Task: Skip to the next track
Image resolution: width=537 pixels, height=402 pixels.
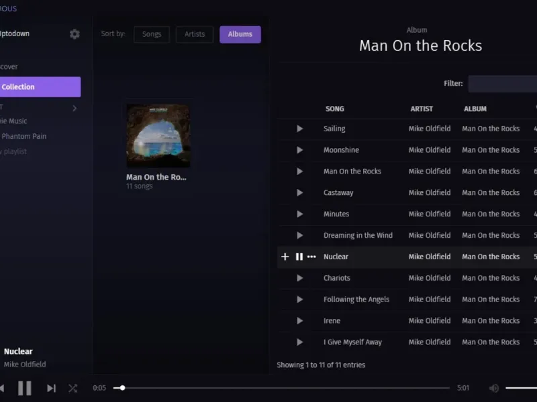Action: pos(51,388)
